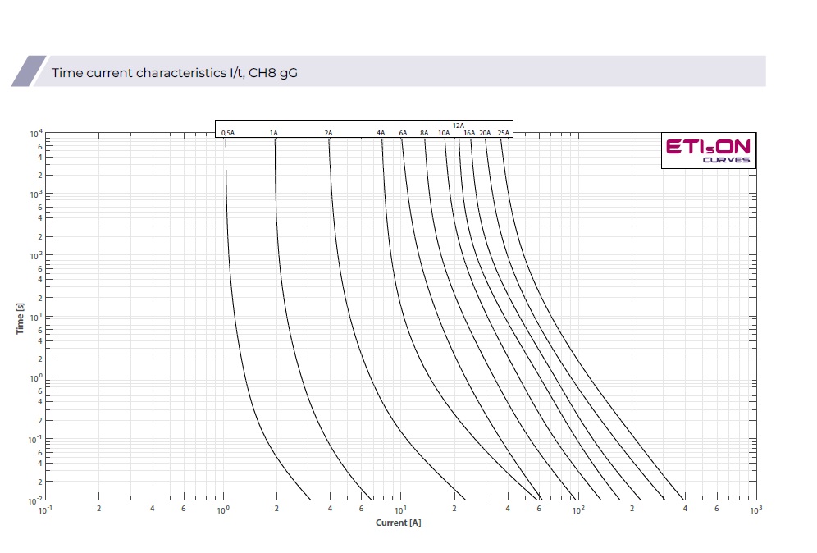Image resolution: width=817 pixels, height=553 pixels.
Task: Click the chart title 'Time current characteristics I/t, CH8 gG'
Action: [x=174, y=73]
